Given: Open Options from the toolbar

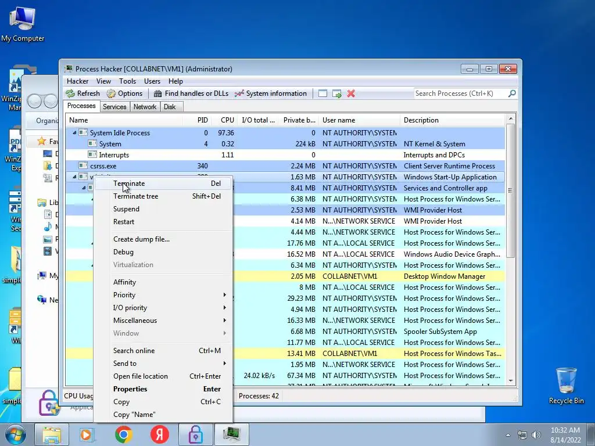Looking at the screenshot, I should (124, 93).
